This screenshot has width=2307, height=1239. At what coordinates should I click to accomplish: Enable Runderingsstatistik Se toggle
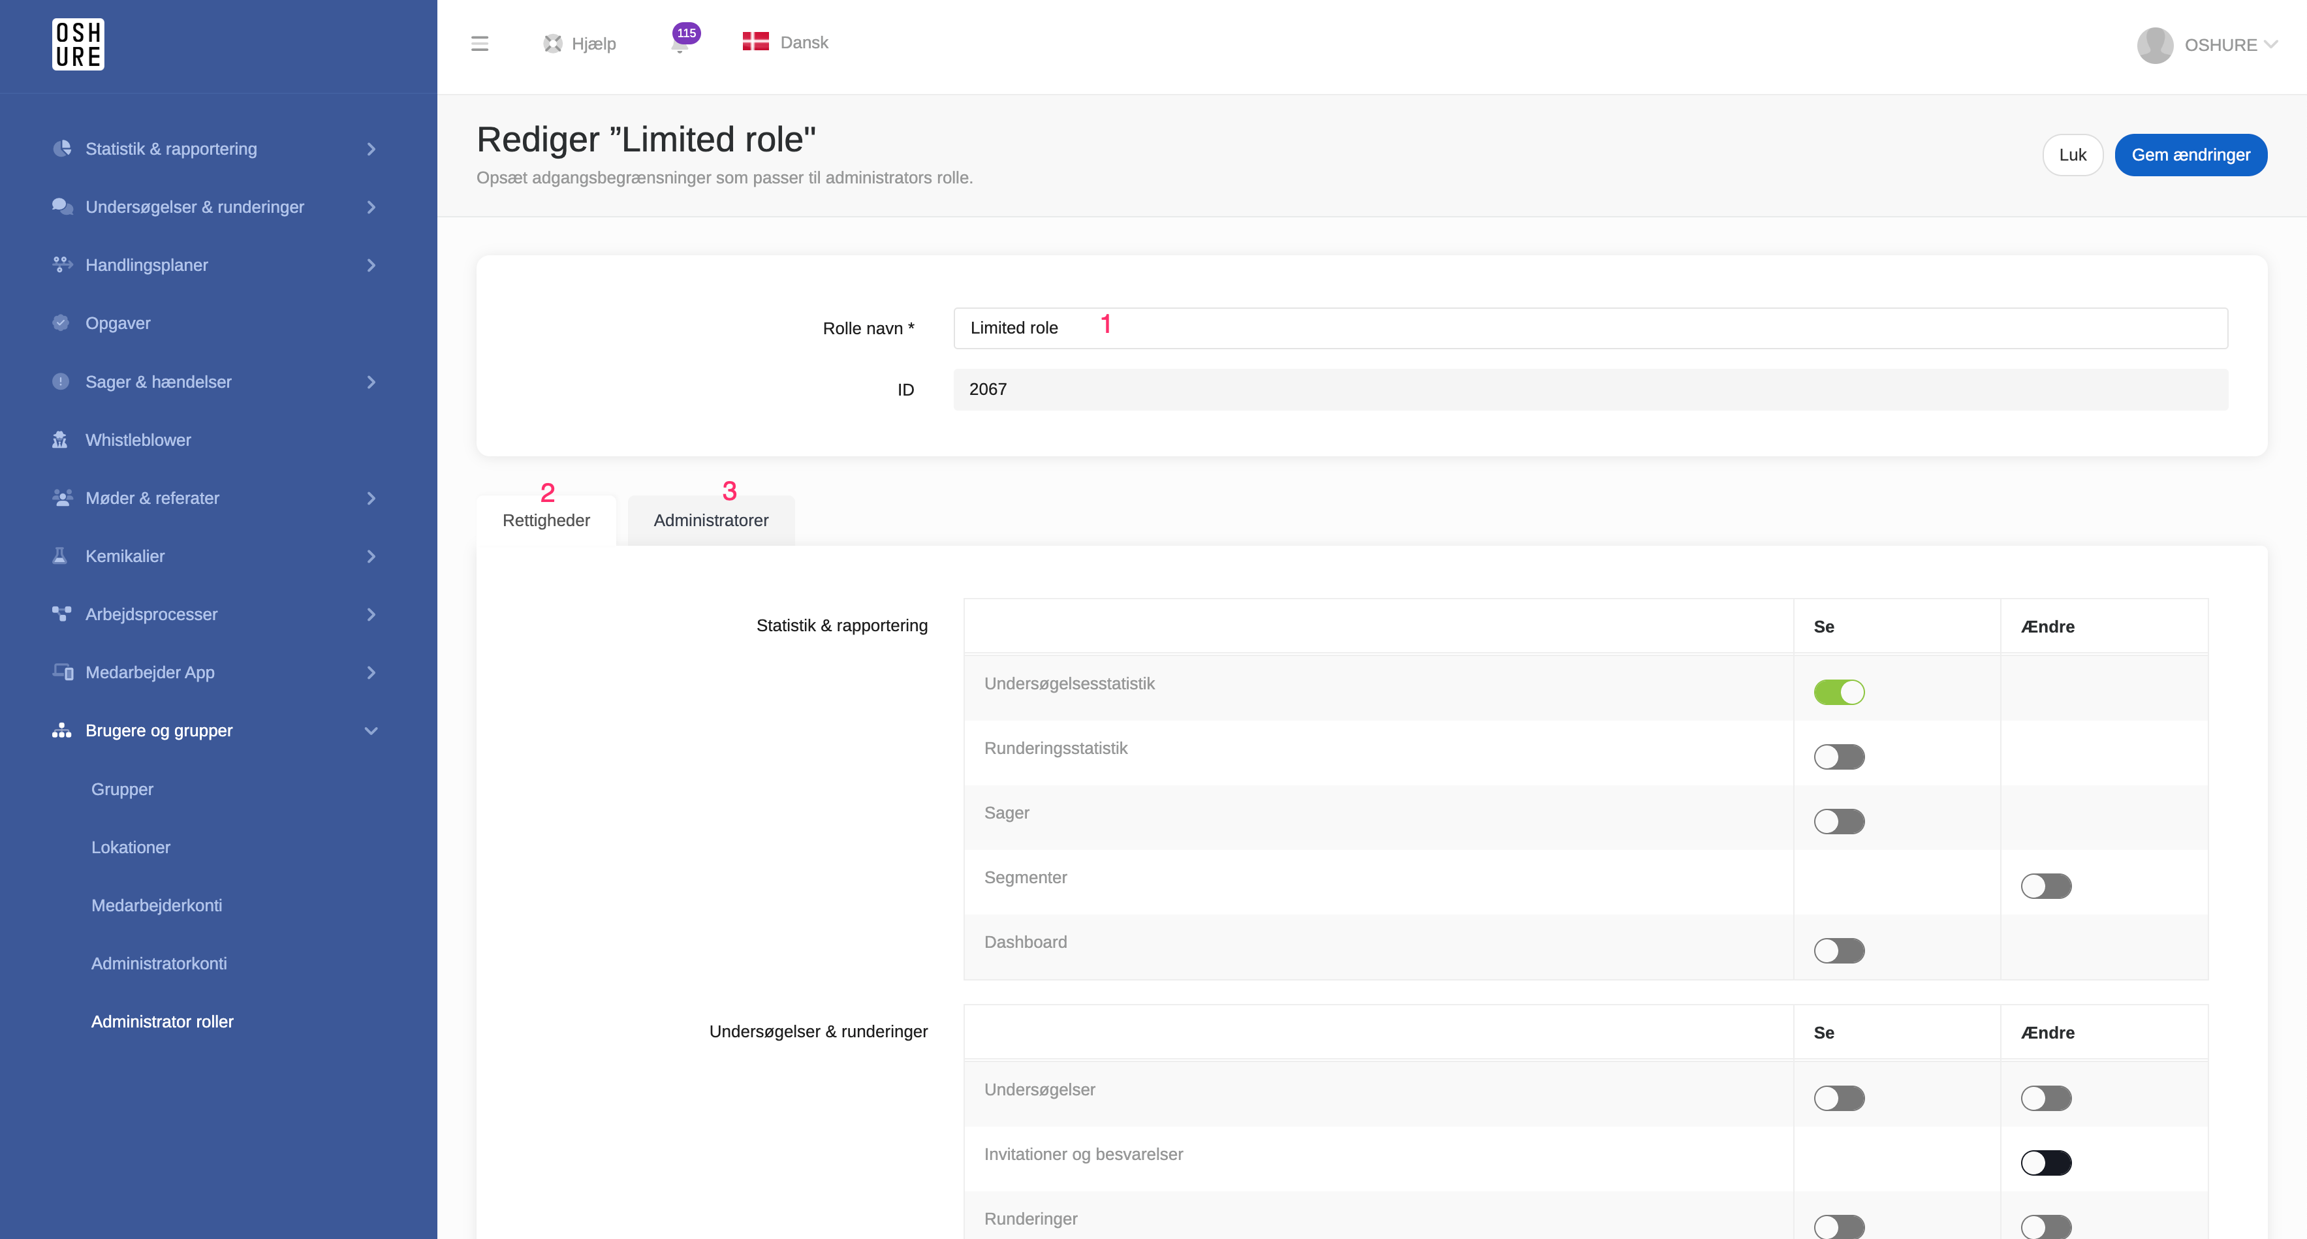click(x=1838, y=757)
